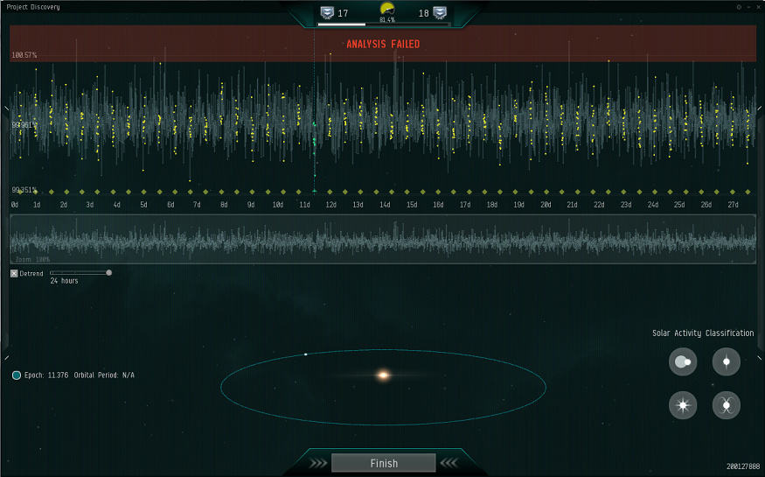This screenshot has height=477, width=765.
Task: Click the light curve overview strip
Action: tap(383, 239)
